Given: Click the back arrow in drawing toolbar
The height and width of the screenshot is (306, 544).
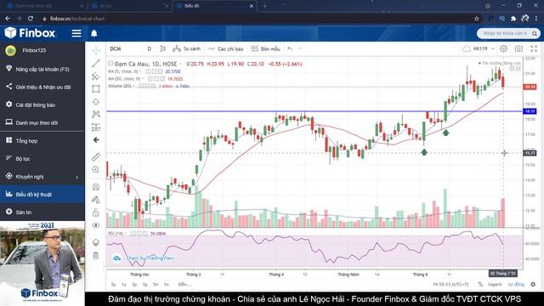Looking at the screenshot, I should coord(96,139).
